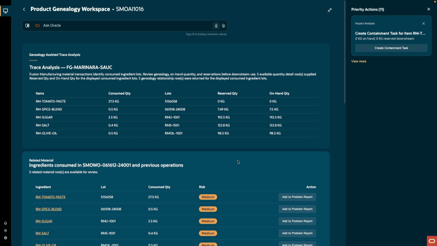Add RM-SUGAR to Problem Report
The height and width of the screenshot is (246, 437).
pyautogui.click(x=297, y=221)
